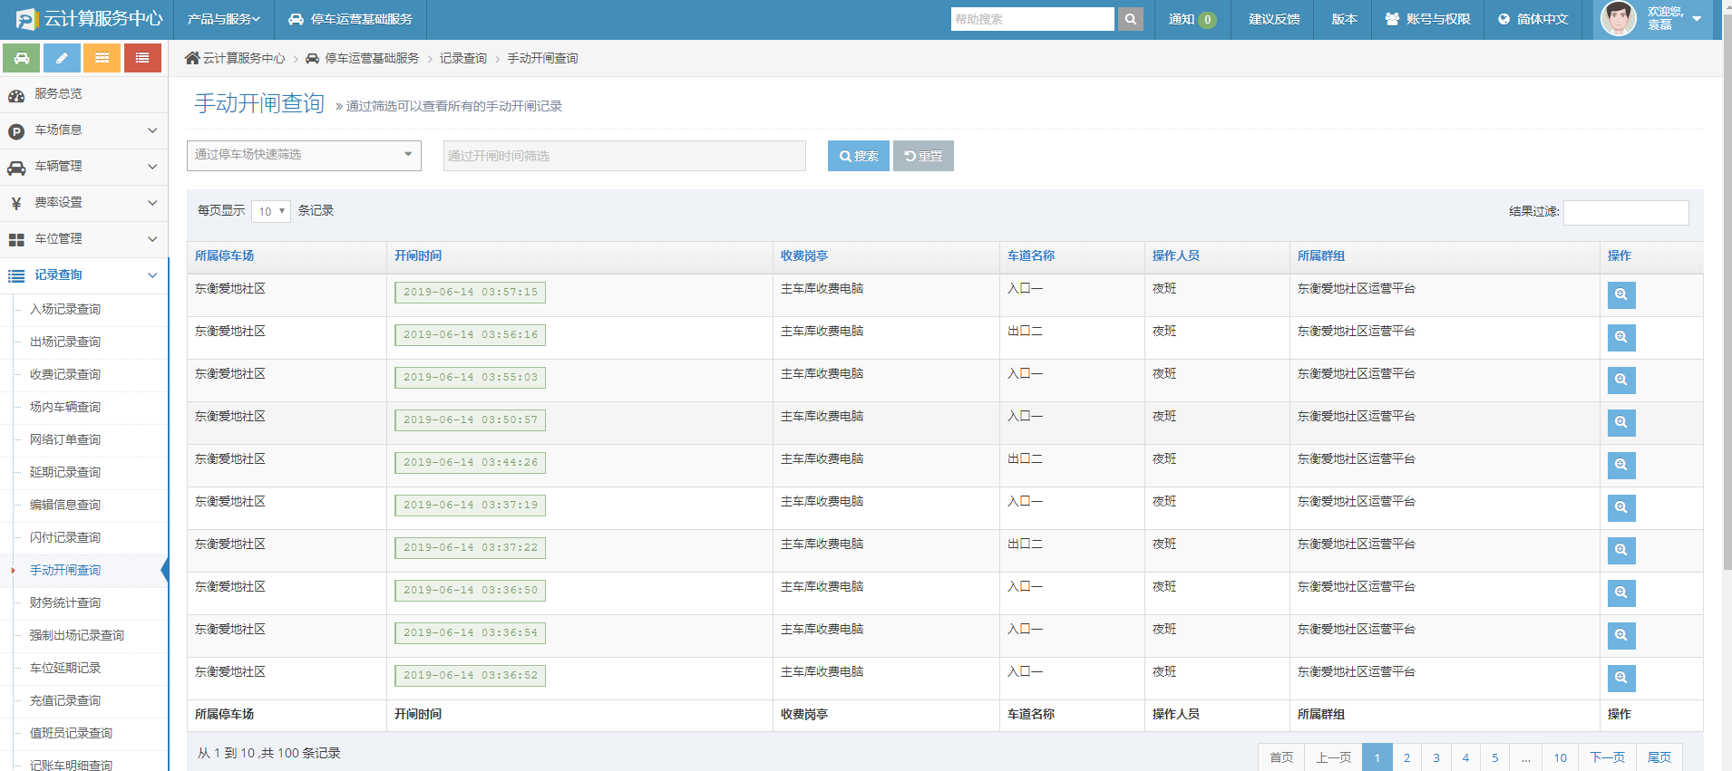Click the orange list shortcut icon button
Screen dimensions: 1732x771
(x=102, y=58)
